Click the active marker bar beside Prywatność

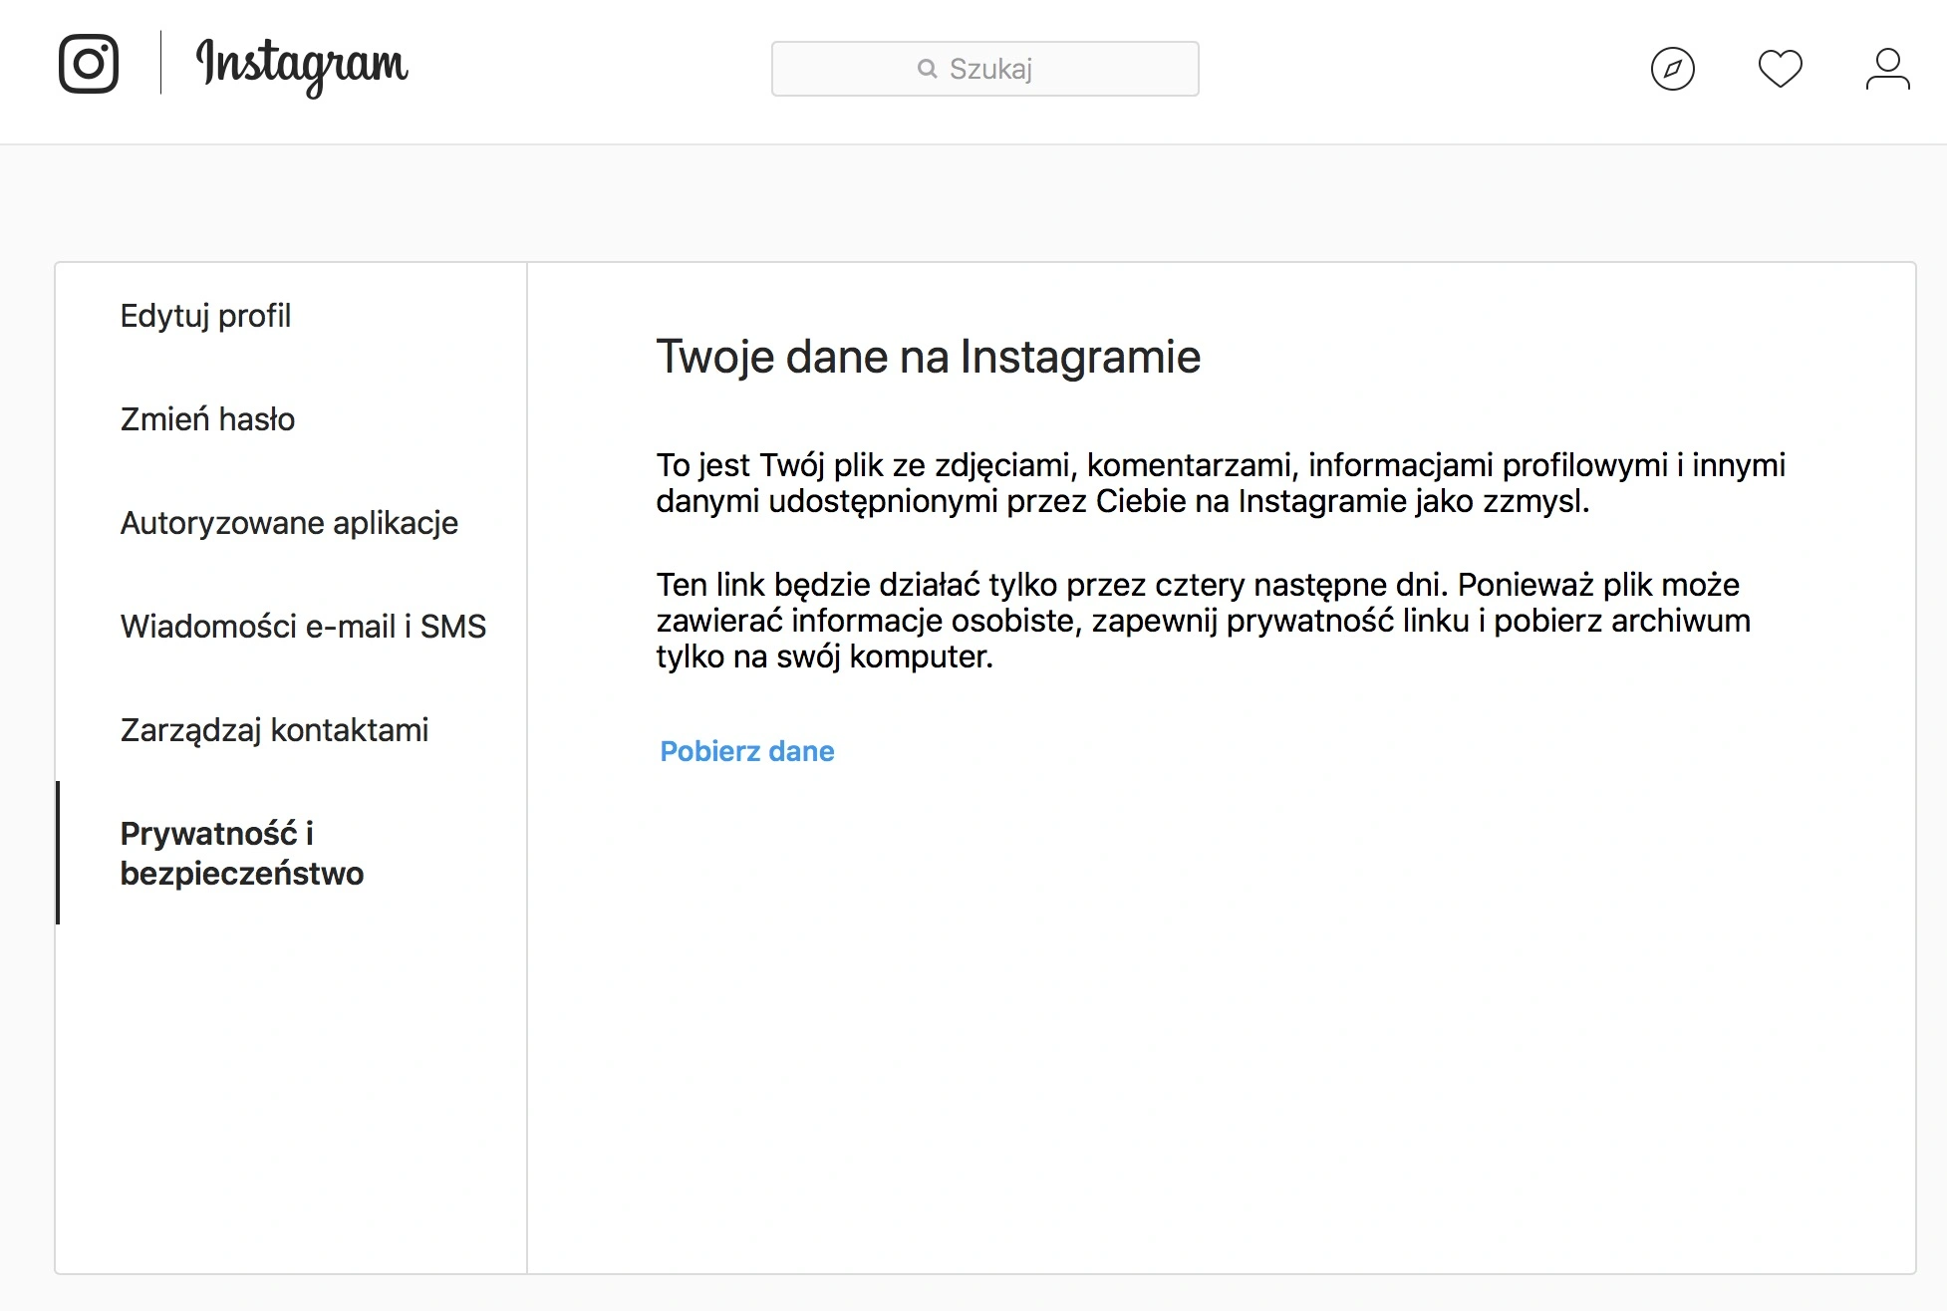pyautogui.click(x=58, y=853)
